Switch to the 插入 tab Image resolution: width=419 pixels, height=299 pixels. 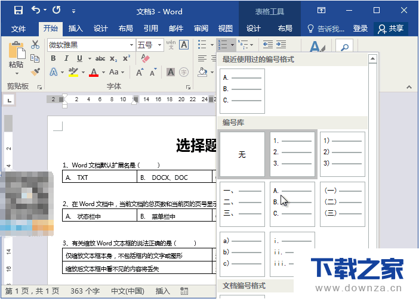(x=76, y=28)
